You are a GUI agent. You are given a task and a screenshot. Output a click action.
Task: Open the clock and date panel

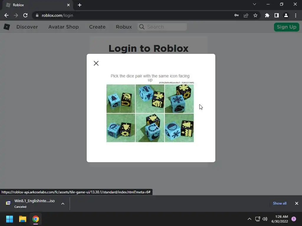(280, 219)
